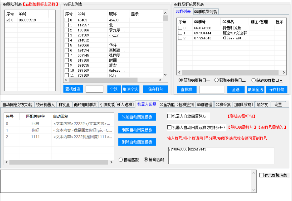
Task: Toggle 显示群聊消息 checkbox
Action: (262, 175)
